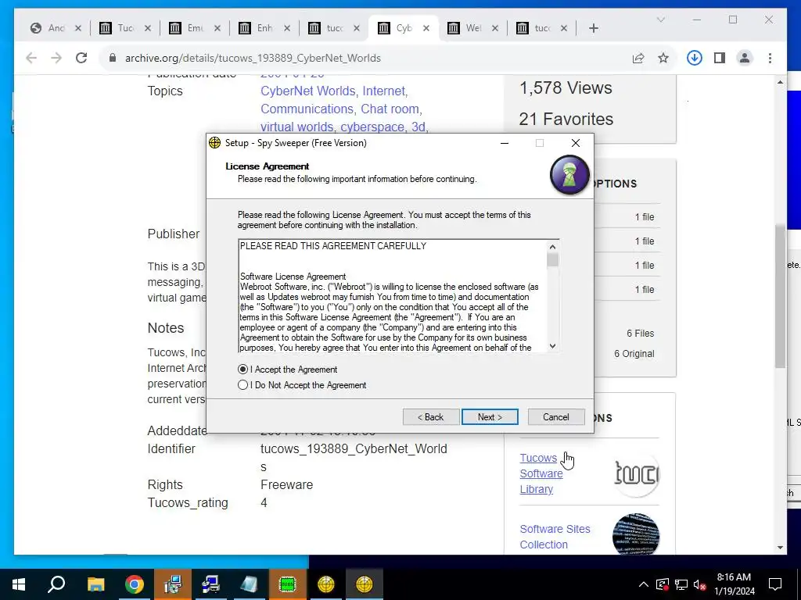
Task: Open Chat room topic link
Action: click(x=390, y=109)
